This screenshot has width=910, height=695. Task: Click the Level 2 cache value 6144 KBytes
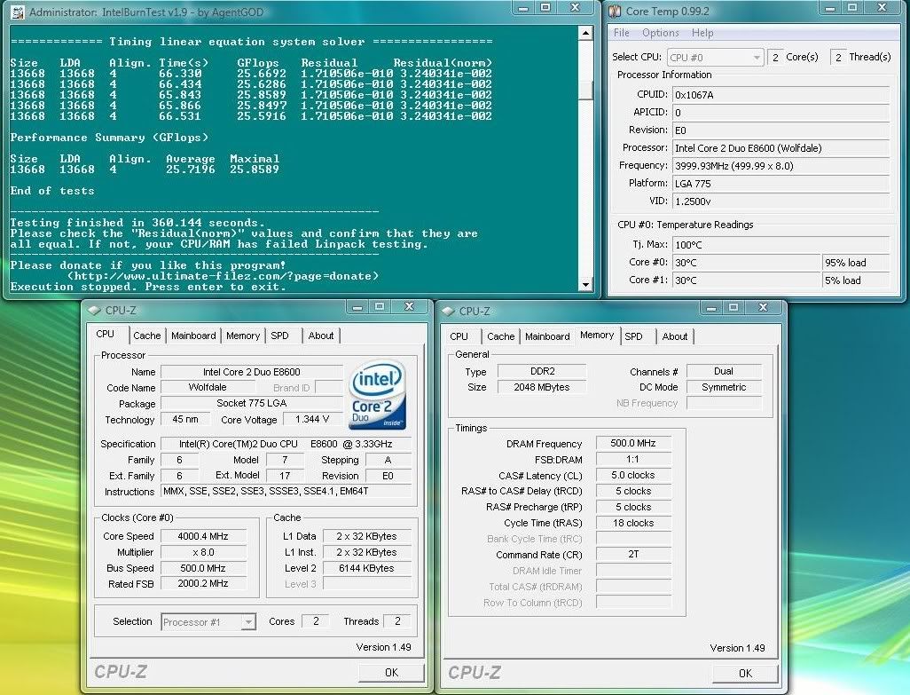(x=367, y=568)
